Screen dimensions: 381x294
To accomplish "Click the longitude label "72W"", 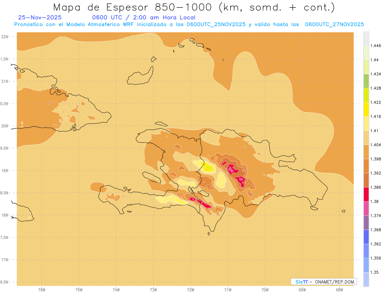I will [x=191, y=290].
